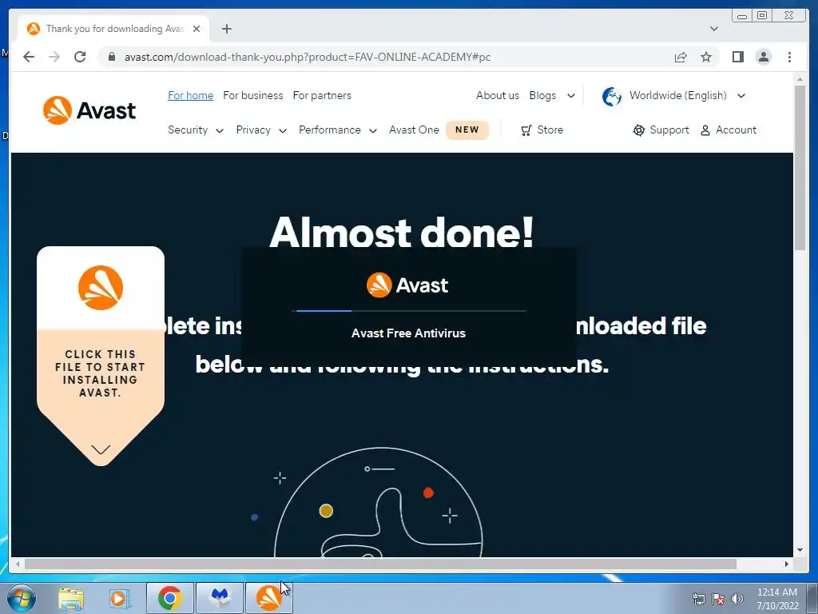Click the scroll down arrow of page scrollbar
818x614 pixels.
click(800, 550)
